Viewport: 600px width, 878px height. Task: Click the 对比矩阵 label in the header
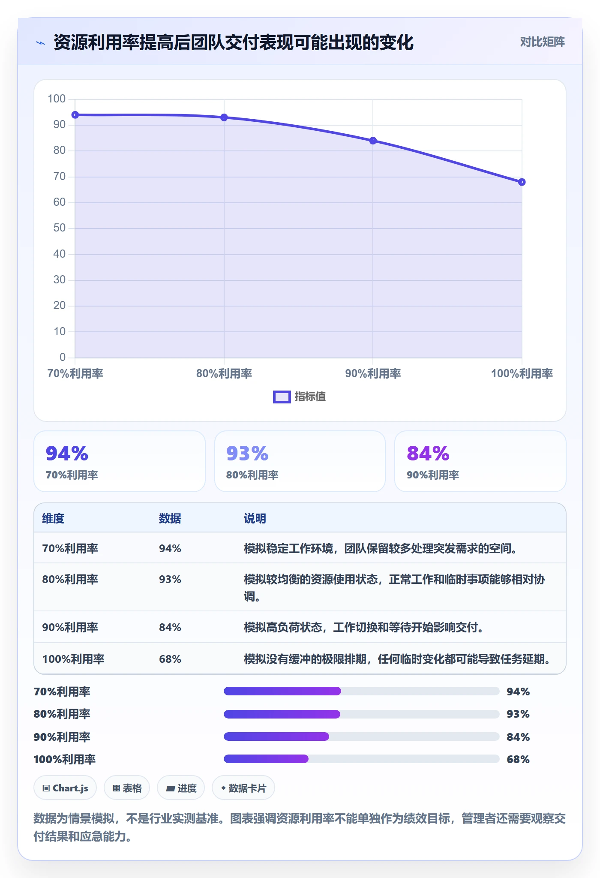click(x=542, y=42)
